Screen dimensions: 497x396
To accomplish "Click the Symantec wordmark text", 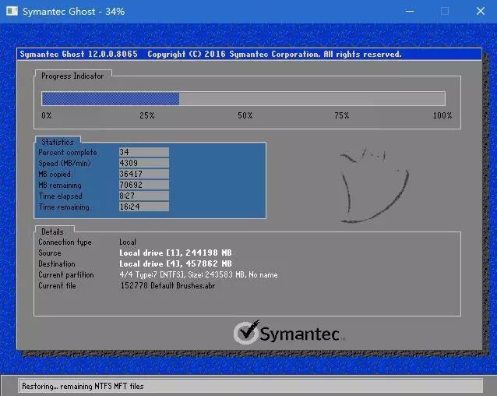I will click(299, 334).
